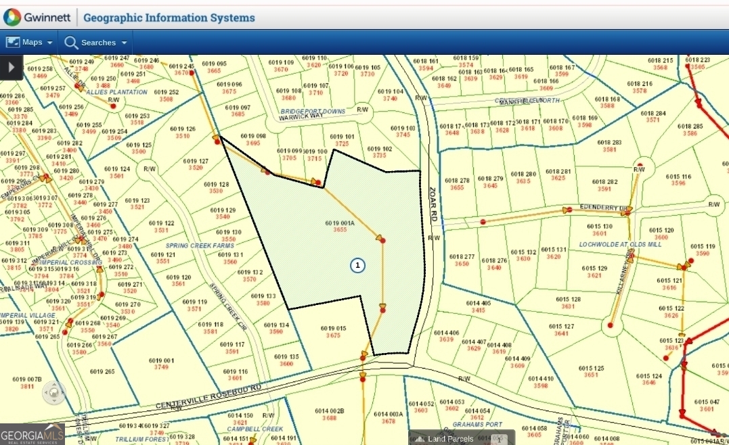This screenshot has width=729, height=445.
Task: Select the SPRING CREEK CIR street label
Action: click(228, 306)
